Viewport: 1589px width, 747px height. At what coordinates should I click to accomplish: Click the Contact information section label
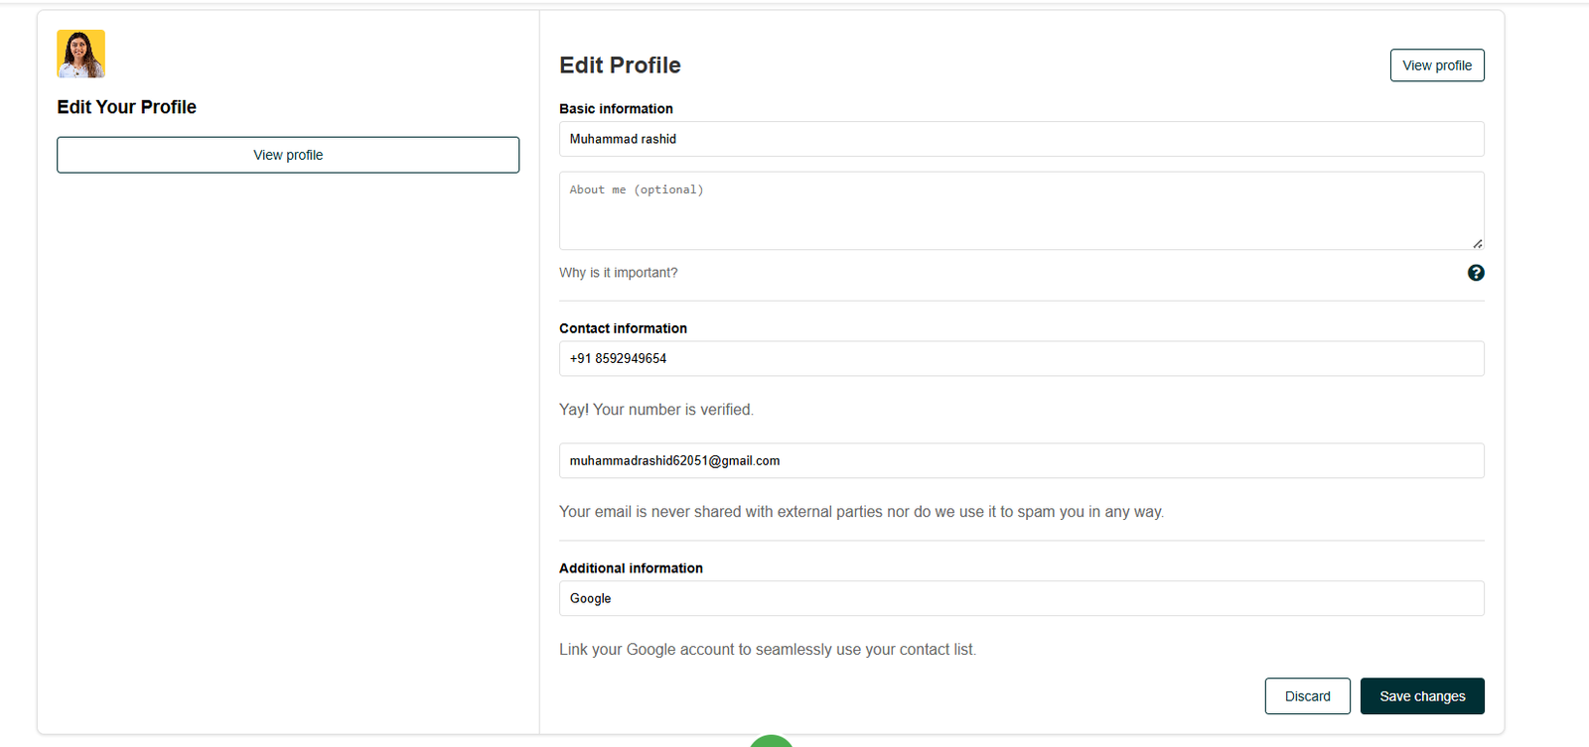[x=623, y=328]
